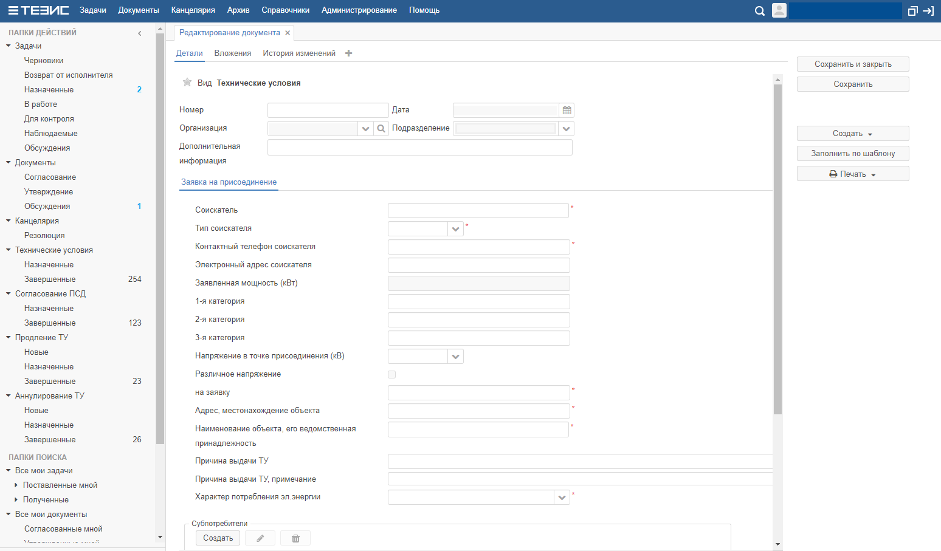941x551 pixels.
Task: Open Завершенные under Технические условия
Action: point(50,279)
